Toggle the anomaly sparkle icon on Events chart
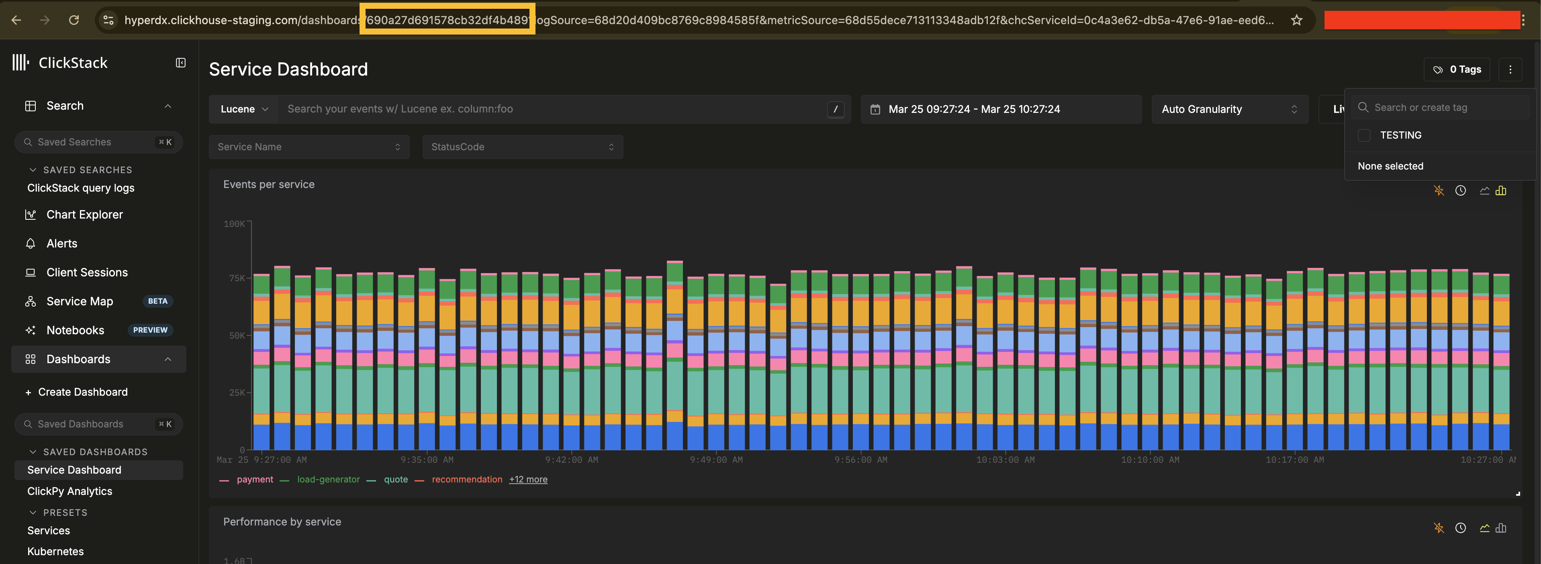Viewport: 1541px width, 564px height. pyautogui.click(x=1439, y=191)
